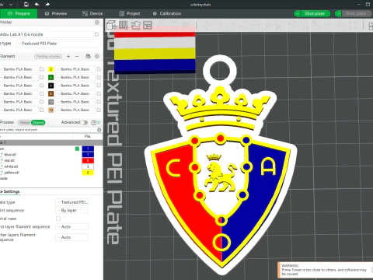
Task: Click the Slice plate button
Action: [x=315, y=13]
